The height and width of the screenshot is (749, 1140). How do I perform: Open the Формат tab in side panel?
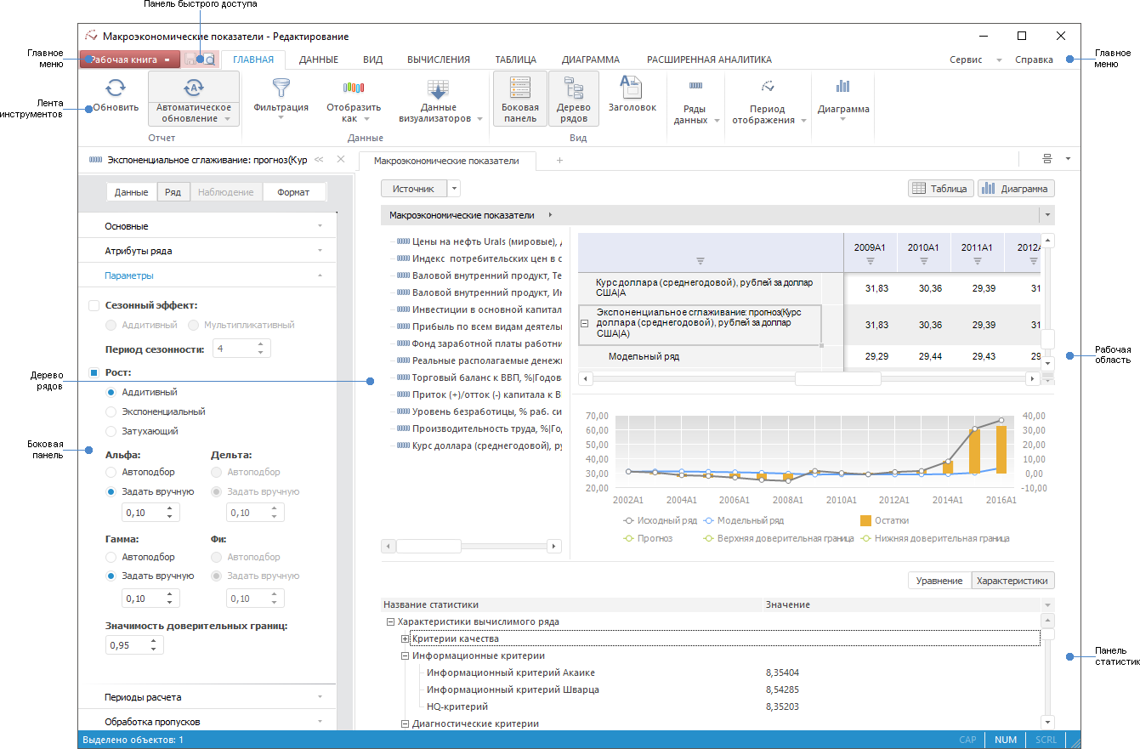pos(293,192)
